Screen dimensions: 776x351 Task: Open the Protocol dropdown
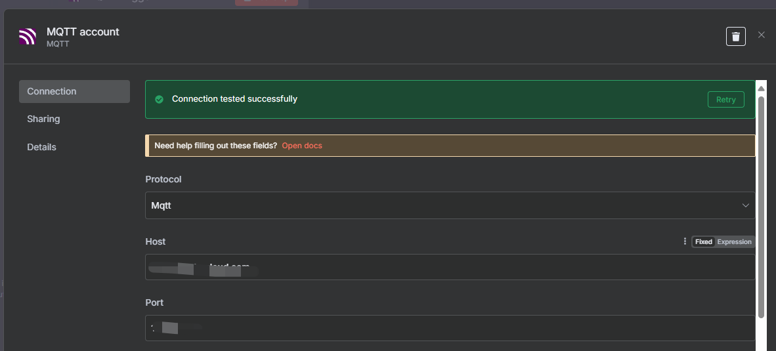(x=450, y=205)
